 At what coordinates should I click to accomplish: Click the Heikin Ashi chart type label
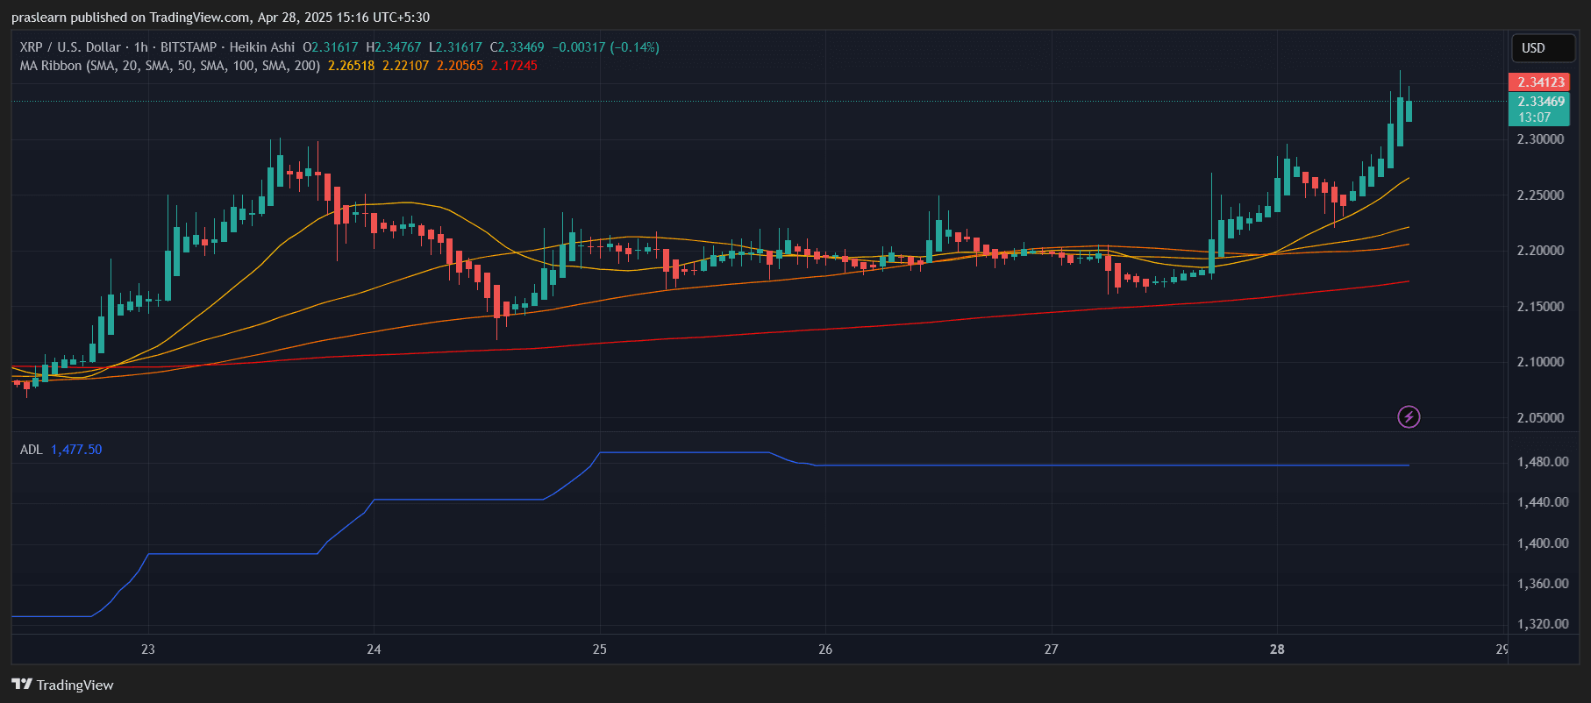(x=262, y=47)
